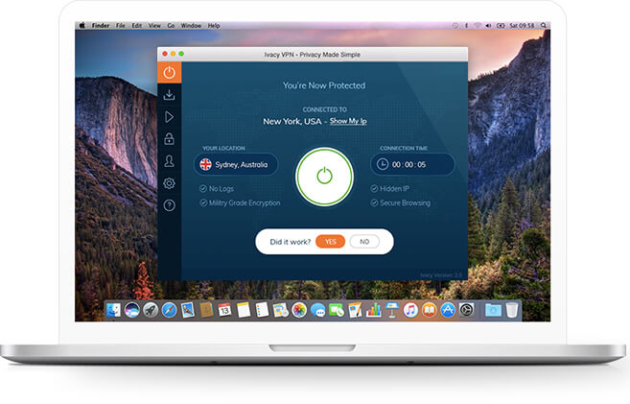Click the No Logs check item
Image resolution: width=630 pixels, height=404 pixels.
217,188
